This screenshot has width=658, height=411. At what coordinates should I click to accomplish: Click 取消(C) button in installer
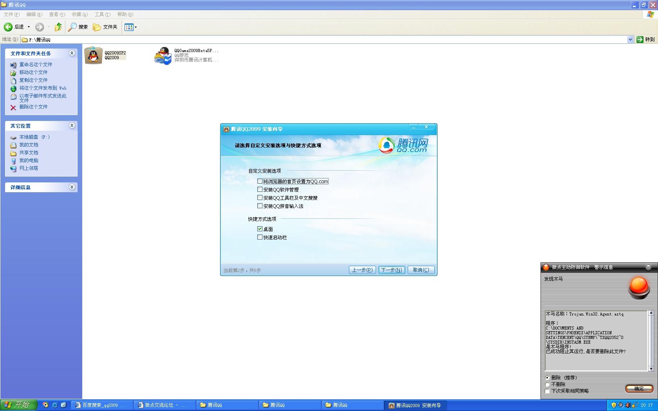click(x=421, y=270)
